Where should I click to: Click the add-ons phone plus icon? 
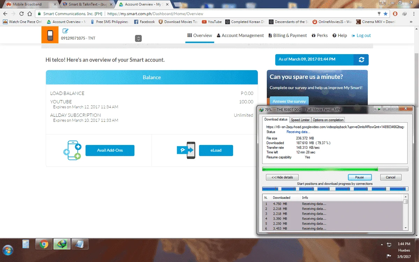click(x=72, y=150)
